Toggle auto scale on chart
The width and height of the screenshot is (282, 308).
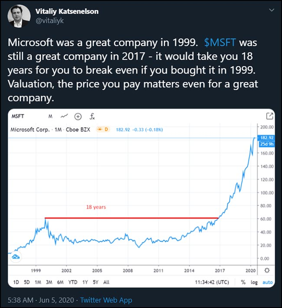(x=267, y=282)
